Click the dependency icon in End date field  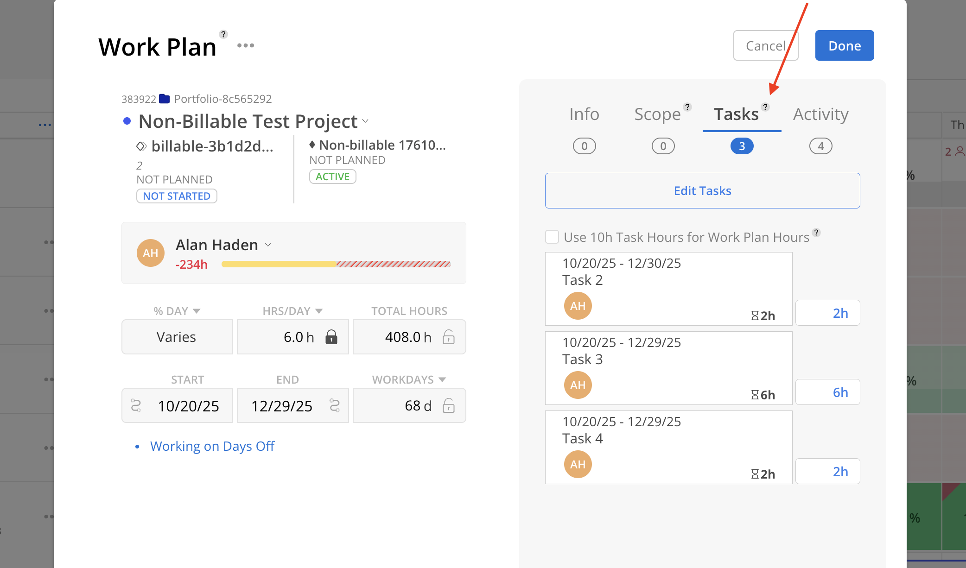(335, 406)
